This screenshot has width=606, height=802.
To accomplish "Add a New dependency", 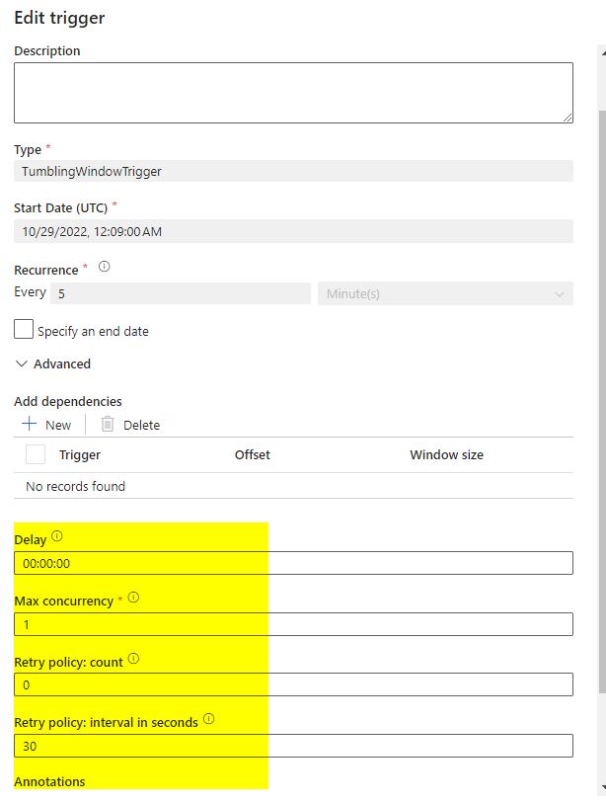I will pyautogui.click(x=46, y=425).
